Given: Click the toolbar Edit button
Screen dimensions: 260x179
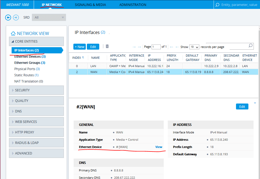Looking at the screenshot, I should click(x=93, y=47).
